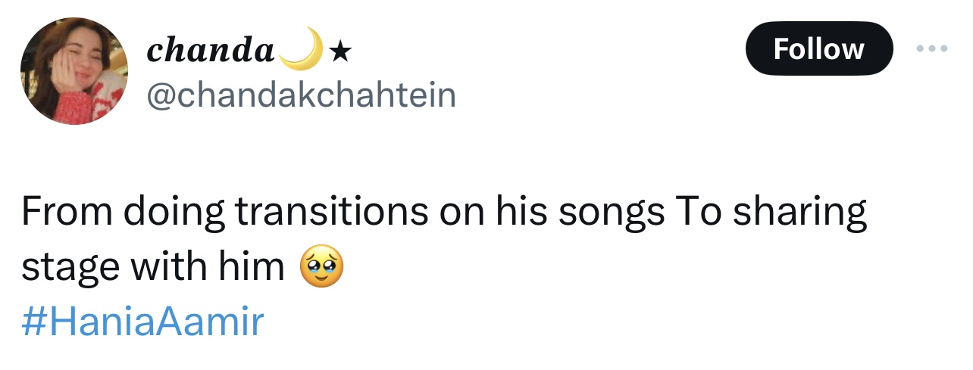Click the word "transitions" in the tweet
Image resolution: width=973 pixels, height=370 pixels.
tap(331, 213)
